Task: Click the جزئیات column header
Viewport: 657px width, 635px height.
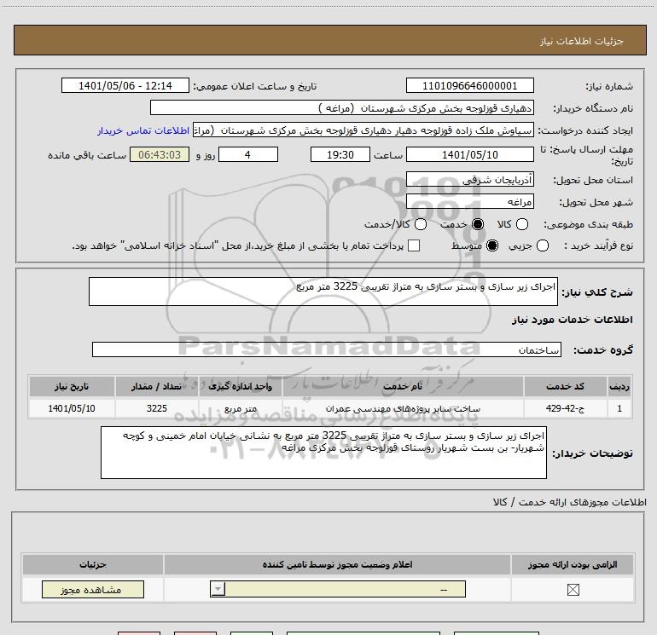Action: click(93, 564)
